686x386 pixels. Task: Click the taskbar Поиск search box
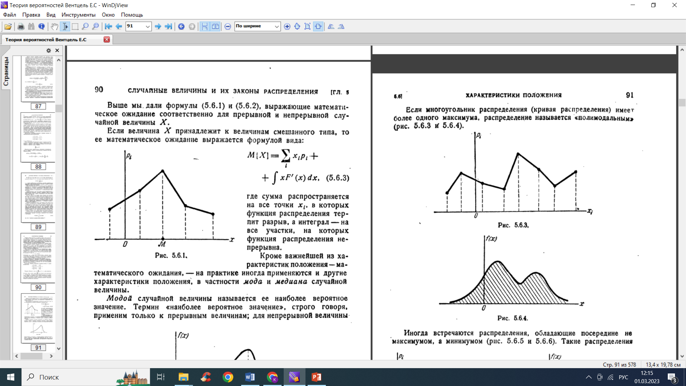click(x=86, y=377)
